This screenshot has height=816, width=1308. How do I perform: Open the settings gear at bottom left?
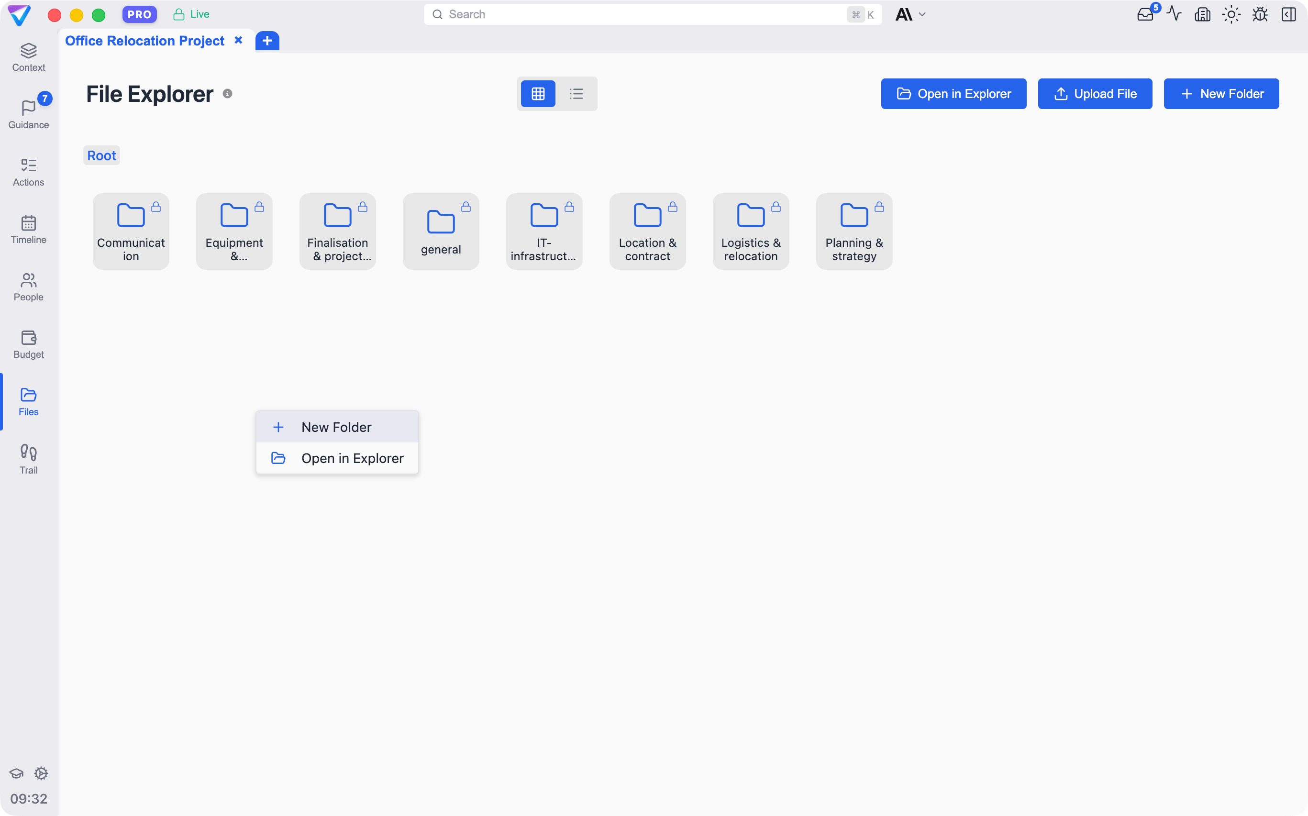click(41, 773)
